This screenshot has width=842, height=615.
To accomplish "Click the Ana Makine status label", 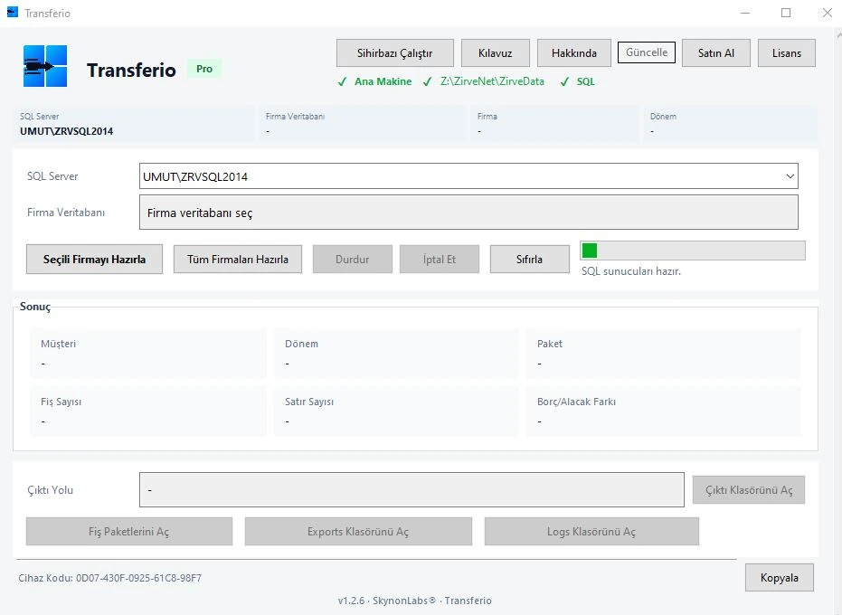I will point(383,81).
